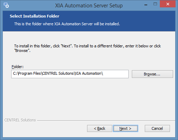Click the separator line beside CENTREL Solutions
178x140 pixels.
click(x=106, y=120)
